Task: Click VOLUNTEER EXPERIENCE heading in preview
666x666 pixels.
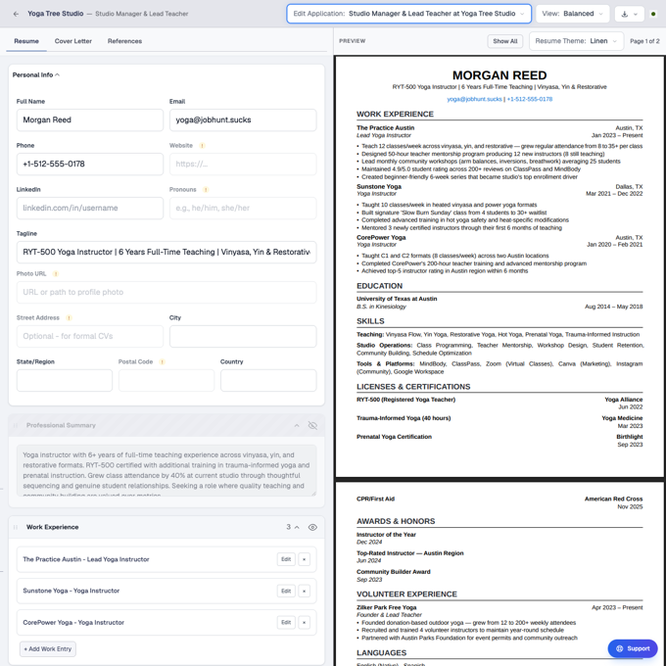Action: point(406,595)
